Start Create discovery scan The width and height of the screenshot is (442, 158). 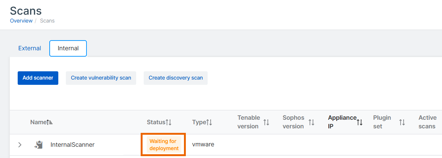[x=176, y=78]
